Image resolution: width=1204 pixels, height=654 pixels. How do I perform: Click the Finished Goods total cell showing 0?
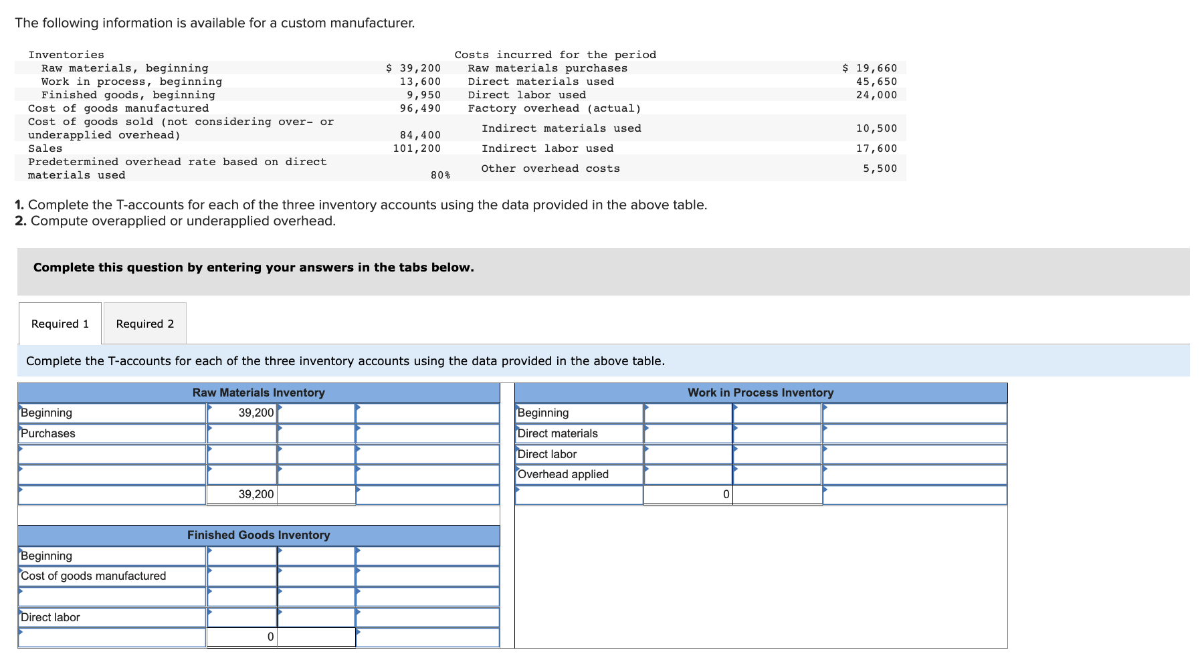click(x=242, y=637)
